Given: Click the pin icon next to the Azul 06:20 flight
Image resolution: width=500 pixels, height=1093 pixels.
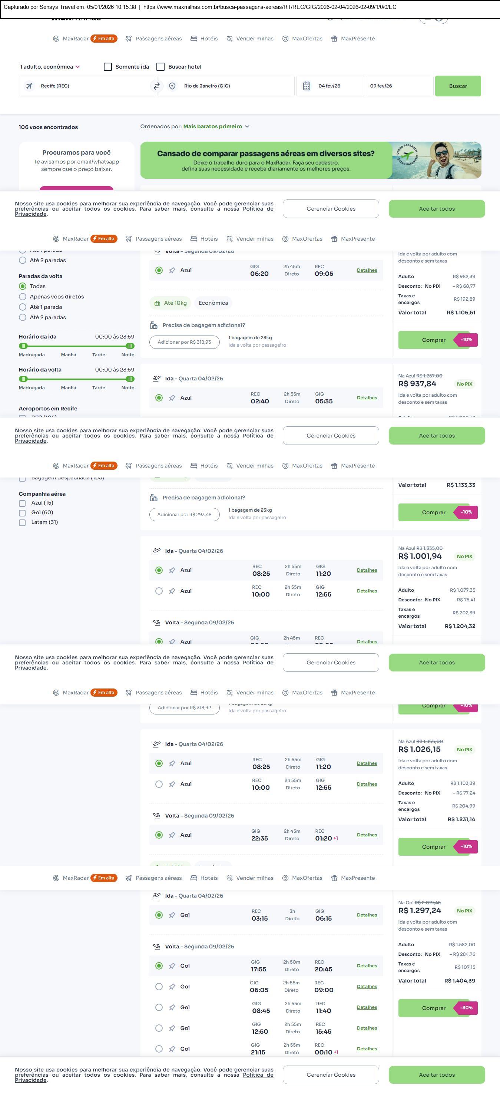Looking at the screenshot, I should click(172, 271).
